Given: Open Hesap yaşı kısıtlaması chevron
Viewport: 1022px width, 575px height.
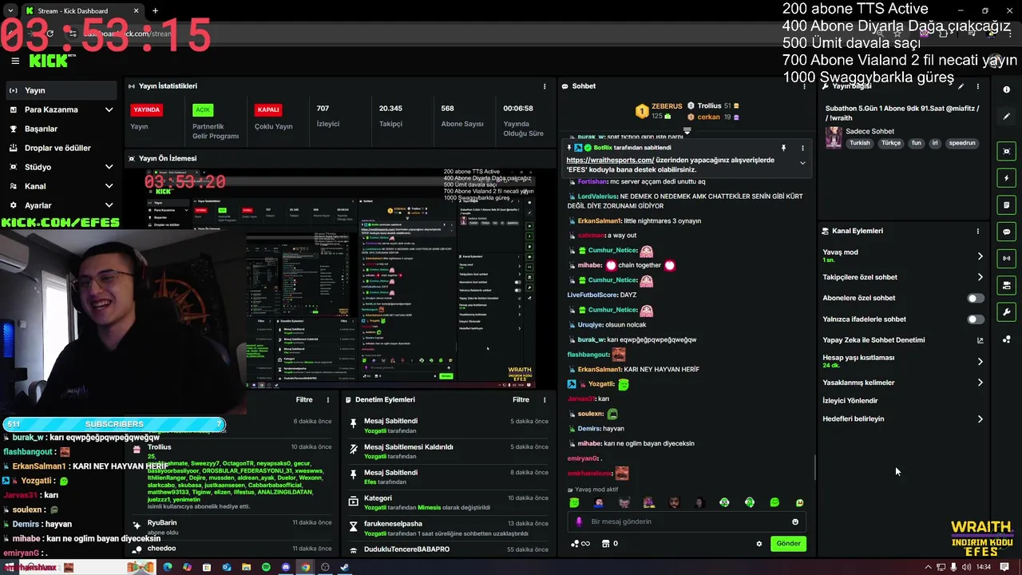Looking at the screenshot, I should point(980,362).
